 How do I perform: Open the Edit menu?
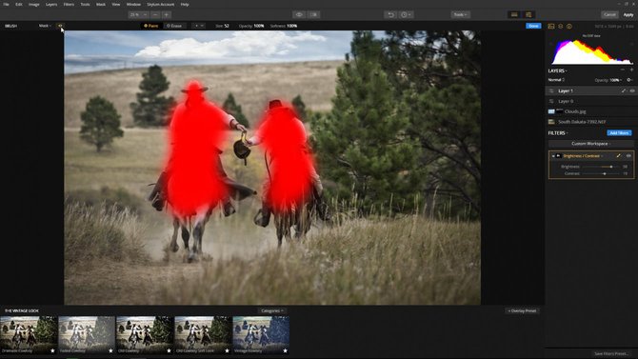(19, 4)
